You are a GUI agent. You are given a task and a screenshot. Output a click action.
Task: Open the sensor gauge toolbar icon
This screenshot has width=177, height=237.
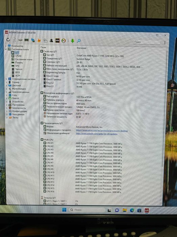coord(64,41)
